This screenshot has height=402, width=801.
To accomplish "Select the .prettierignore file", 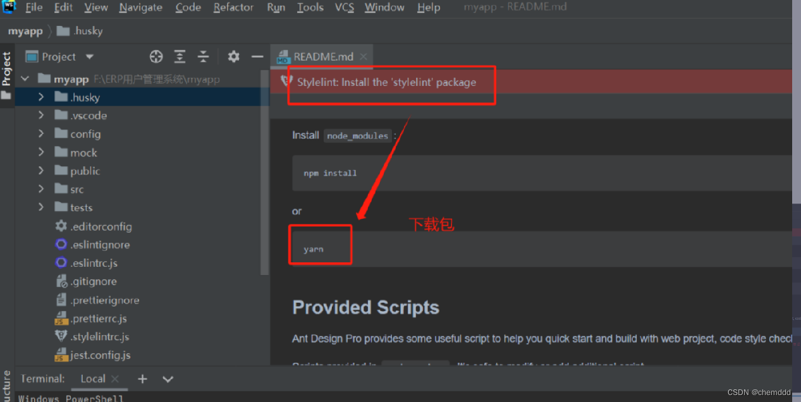I will pyautogui.click(x=138, y=300).
